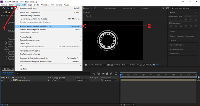Open Ajustes de la composición
Image resolution: width=200 pixels, height=106 pixels.
pyautogui.click(x=48, y=12)
